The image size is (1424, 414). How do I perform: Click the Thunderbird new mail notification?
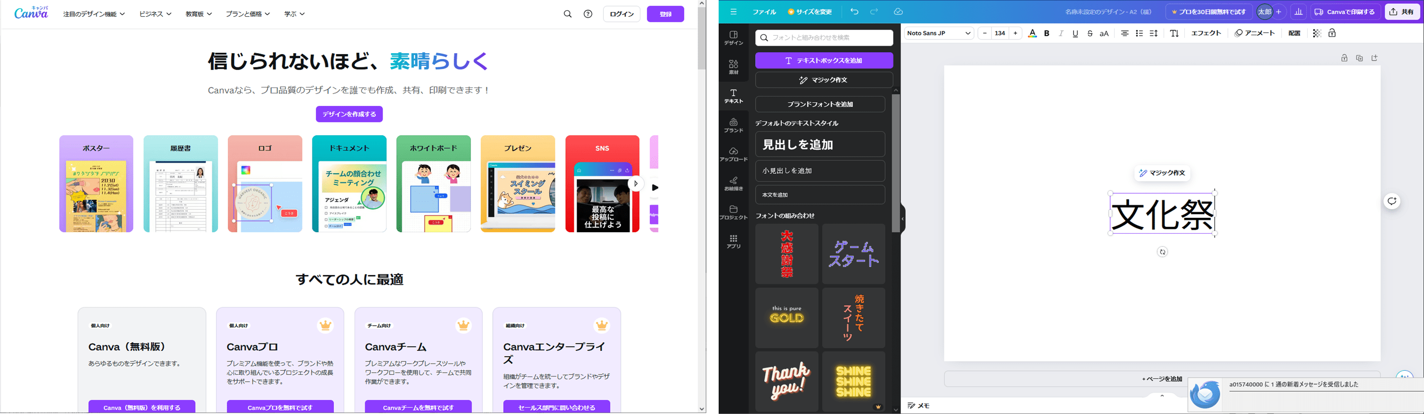(x=1306, y=395)
